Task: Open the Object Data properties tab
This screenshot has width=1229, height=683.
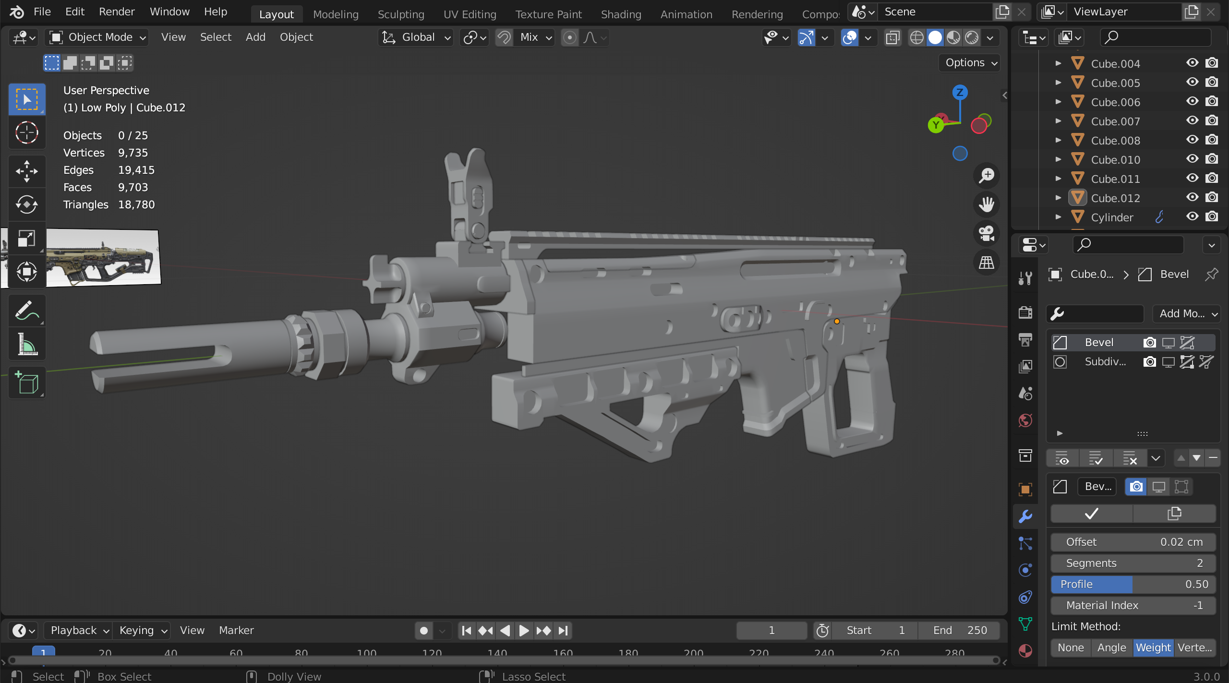Action: coord(1025,624)
